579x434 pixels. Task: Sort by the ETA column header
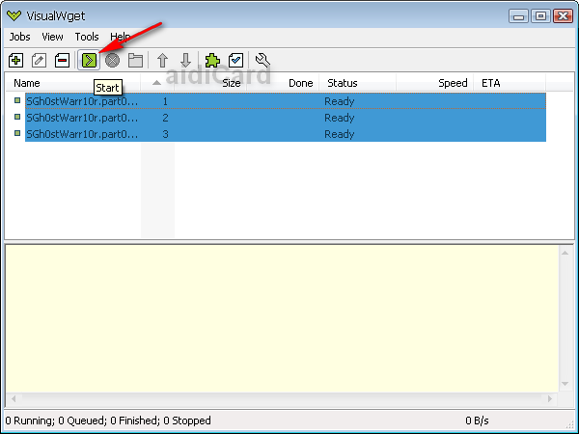[510, 83]
